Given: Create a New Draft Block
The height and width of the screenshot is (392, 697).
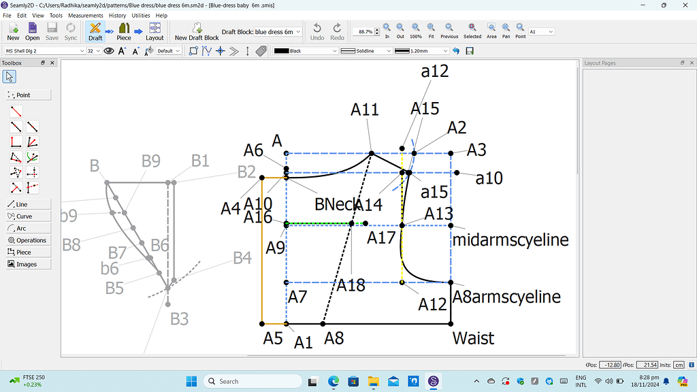Looking at the screenshot, I should (196, 30).
